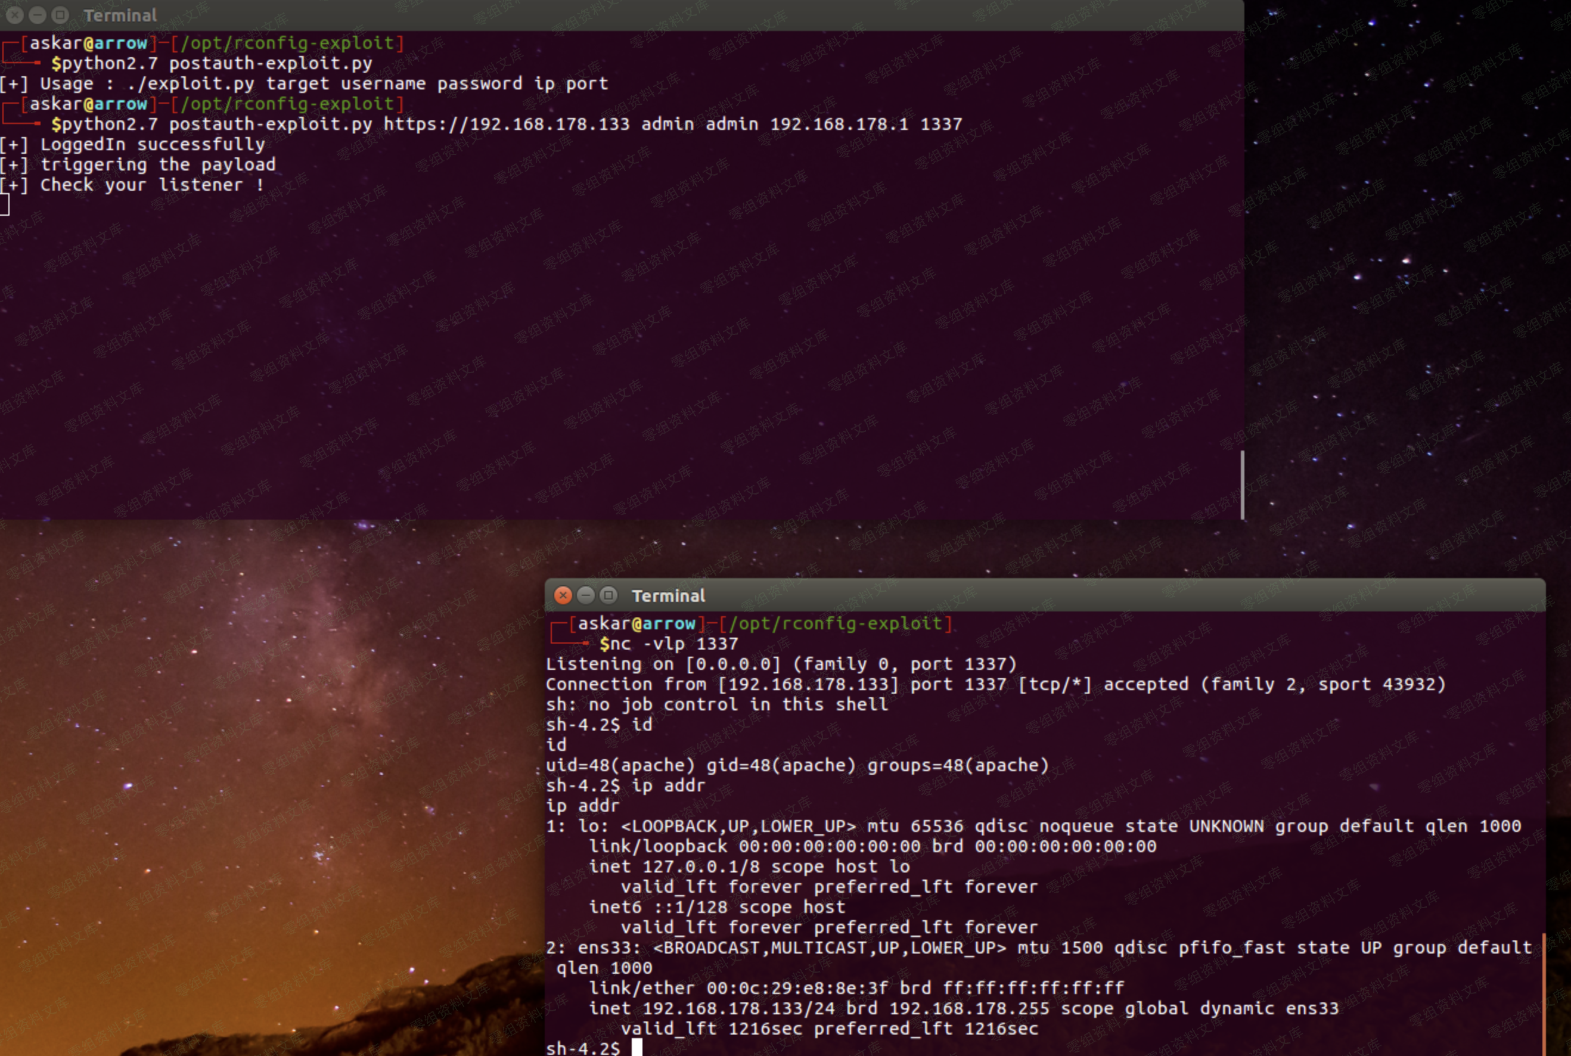Click the bottom Terminal window title text
The width and height of the screenshot is (1571, 1056).
click(668, 596)
